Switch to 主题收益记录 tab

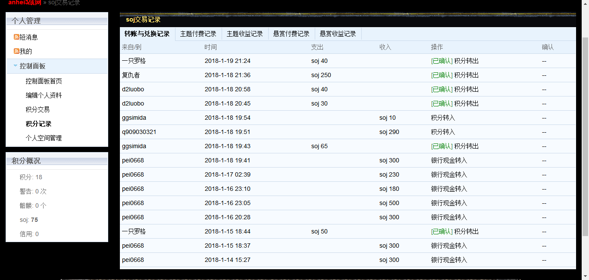point(245,34)
